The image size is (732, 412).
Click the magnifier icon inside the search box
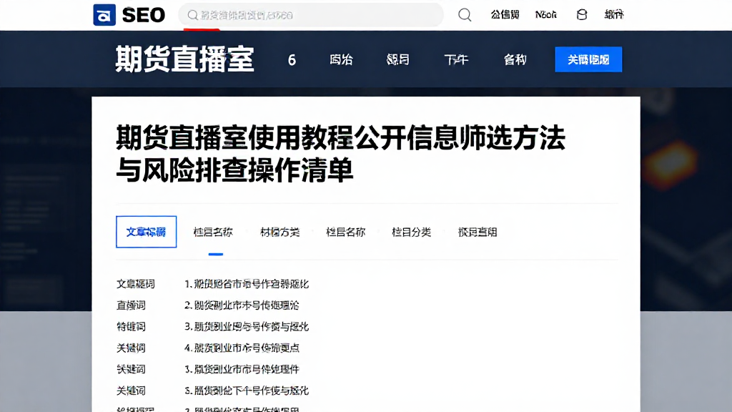193,16
